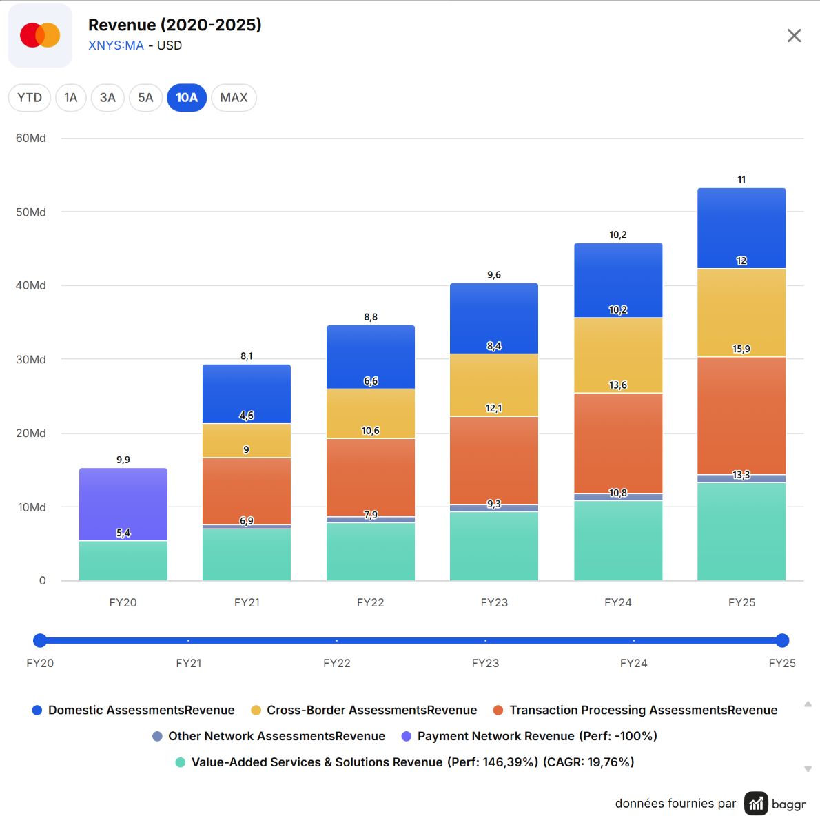Viewport: 820px width, 827px height.
Task: Select the 1A time range
Action: (x=71, y=97)
